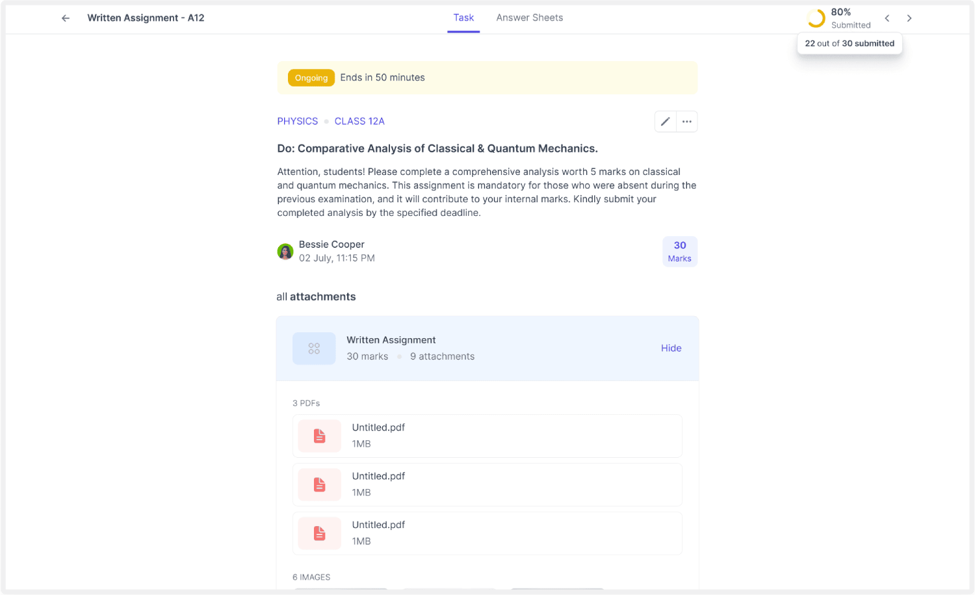This screenshot has width=975, height=595.
Task: Open the CLASS 12A link
Action: click(x=359, y=122)
